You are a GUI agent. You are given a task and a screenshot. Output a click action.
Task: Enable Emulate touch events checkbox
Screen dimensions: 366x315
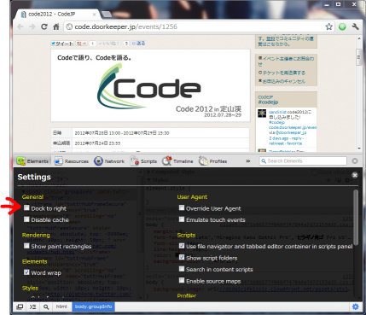pos(182,219)
